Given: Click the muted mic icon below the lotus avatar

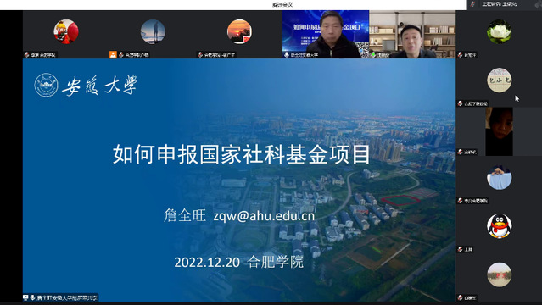Looking at the screenshot, I should pyautogui.click(x=460, y=54).
